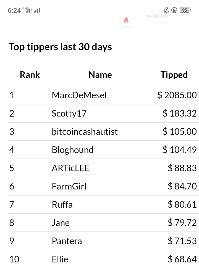Tap the Ruffa name in rank 7

(x=62, y=204)
